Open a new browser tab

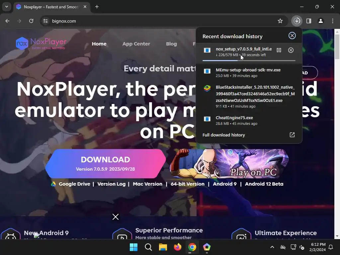pyautogui.click(x=97, y=7)
